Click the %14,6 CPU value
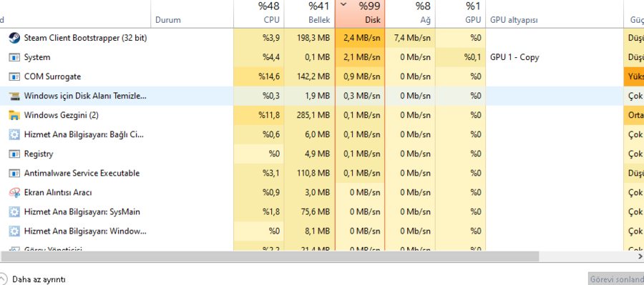The height and width of the screenshot is (285, 644). point(269,76)
